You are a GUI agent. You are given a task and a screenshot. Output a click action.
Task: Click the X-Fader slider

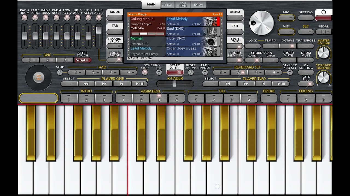pyautogui.click(x=175, y=84)
